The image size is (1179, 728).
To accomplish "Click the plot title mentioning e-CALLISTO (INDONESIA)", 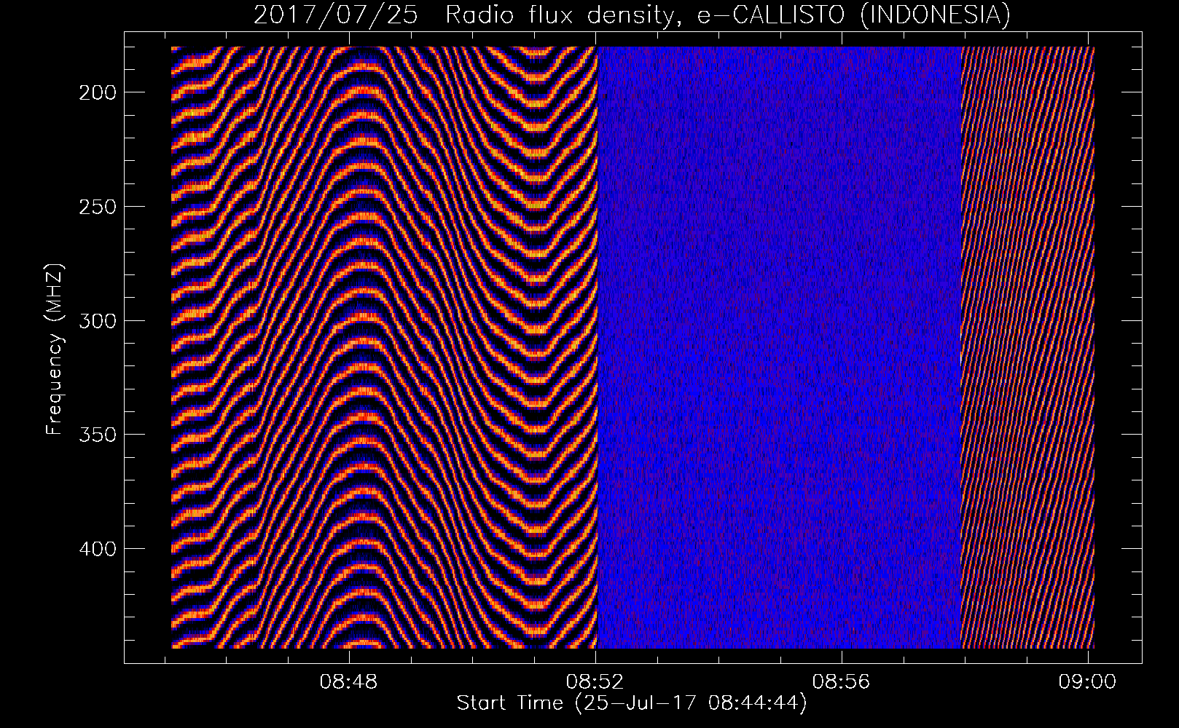I will 632,15.
